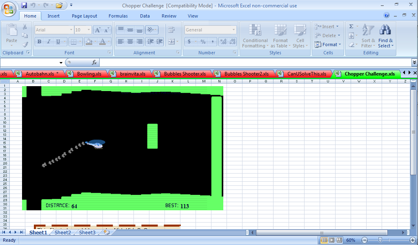
Task: Open file using folder icon
Action: (x=59, y=5)
